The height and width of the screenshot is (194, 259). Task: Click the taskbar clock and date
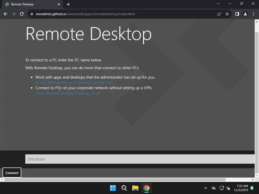coord(241,188)
